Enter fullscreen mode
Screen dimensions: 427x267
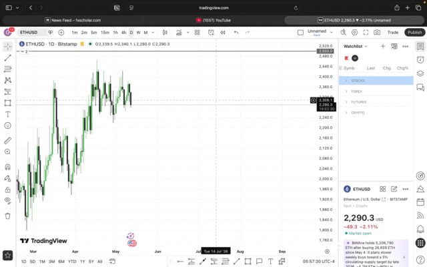click(366, 33)
